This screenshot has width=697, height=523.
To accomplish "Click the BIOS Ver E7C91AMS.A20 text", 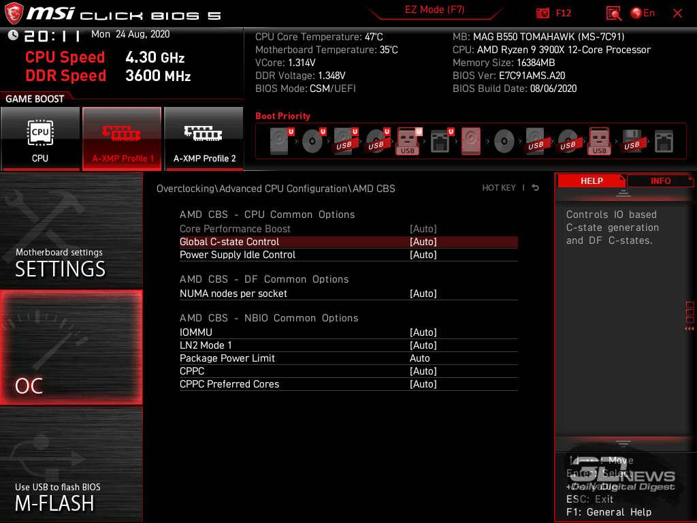I will pos(508,76).
